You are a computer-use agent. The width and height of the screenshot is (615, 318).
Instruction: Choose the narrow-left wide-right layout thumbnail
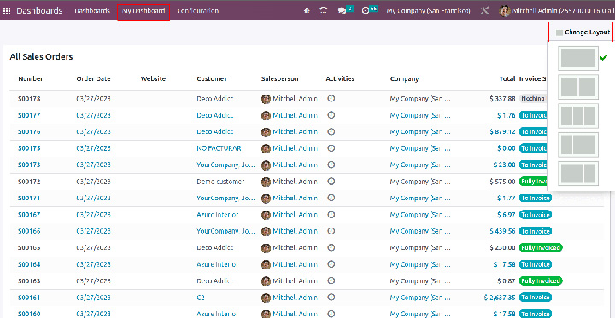pyautogui.click(x=578, y=145)
